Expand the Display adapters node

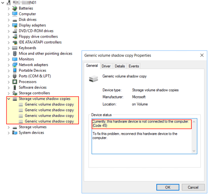[x=9, y=25]
